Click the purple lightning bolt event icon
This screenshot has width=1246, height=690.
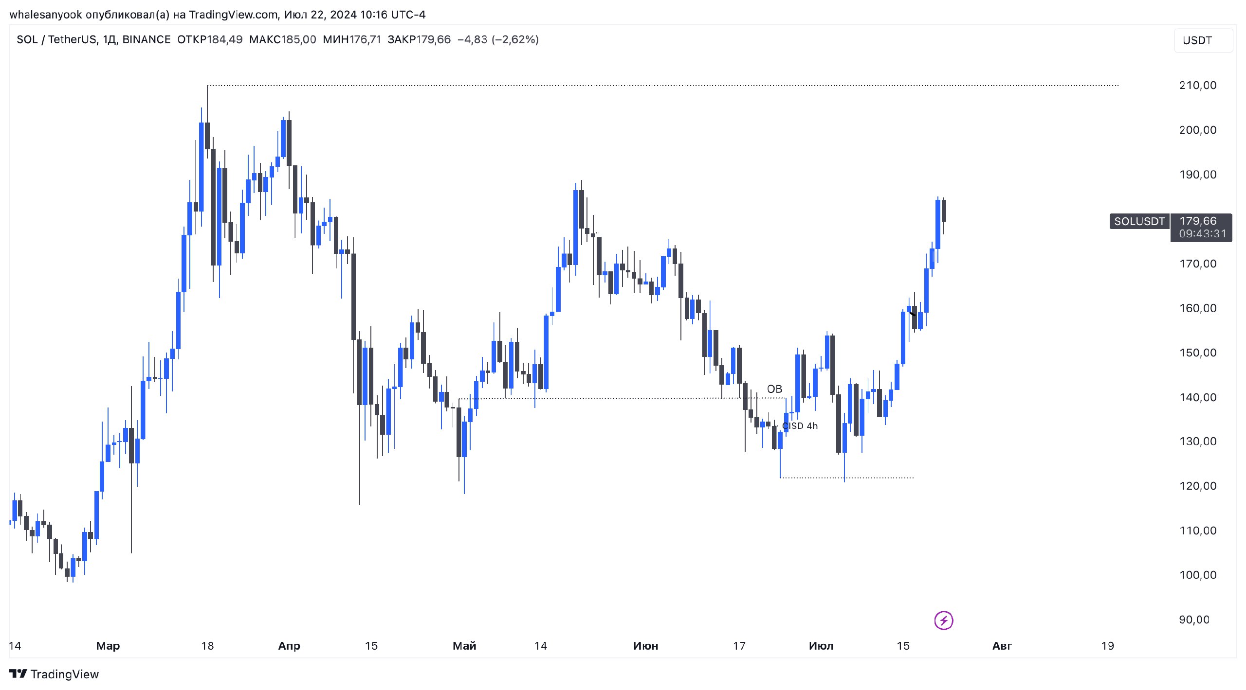943,620
